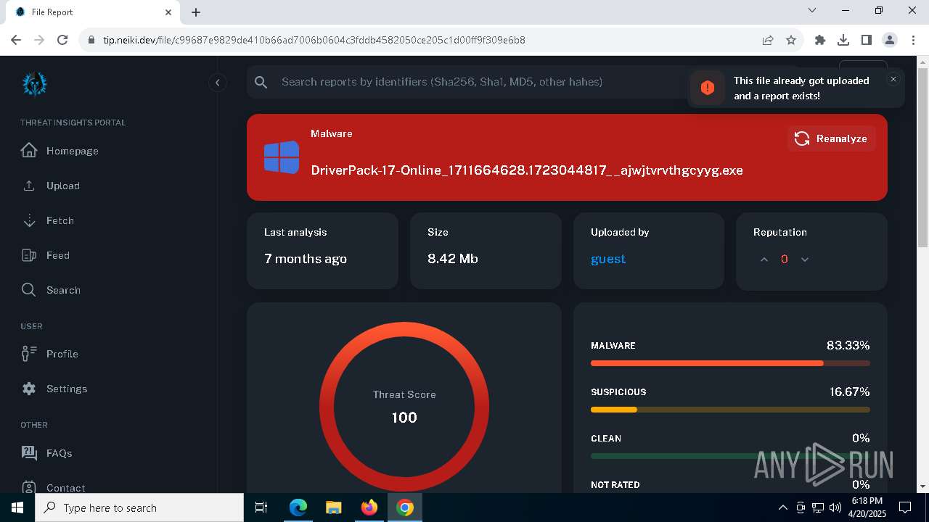Click the sidebar magnifier icon next to Search

click(28, 290)
